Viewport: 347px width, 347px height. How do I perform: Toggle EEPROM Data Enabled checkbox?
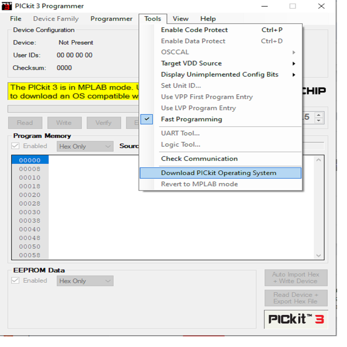pos(16,281)
